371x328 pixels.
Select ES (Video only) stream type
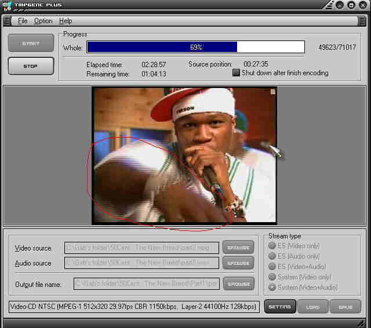272,246
